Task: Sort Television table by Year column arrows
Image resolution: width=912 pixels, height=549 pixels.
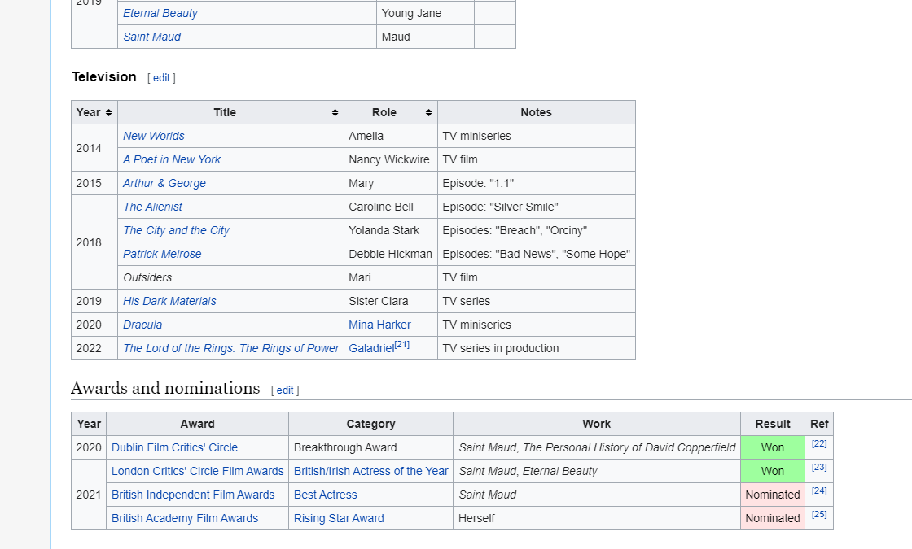Action: (108, 112)
